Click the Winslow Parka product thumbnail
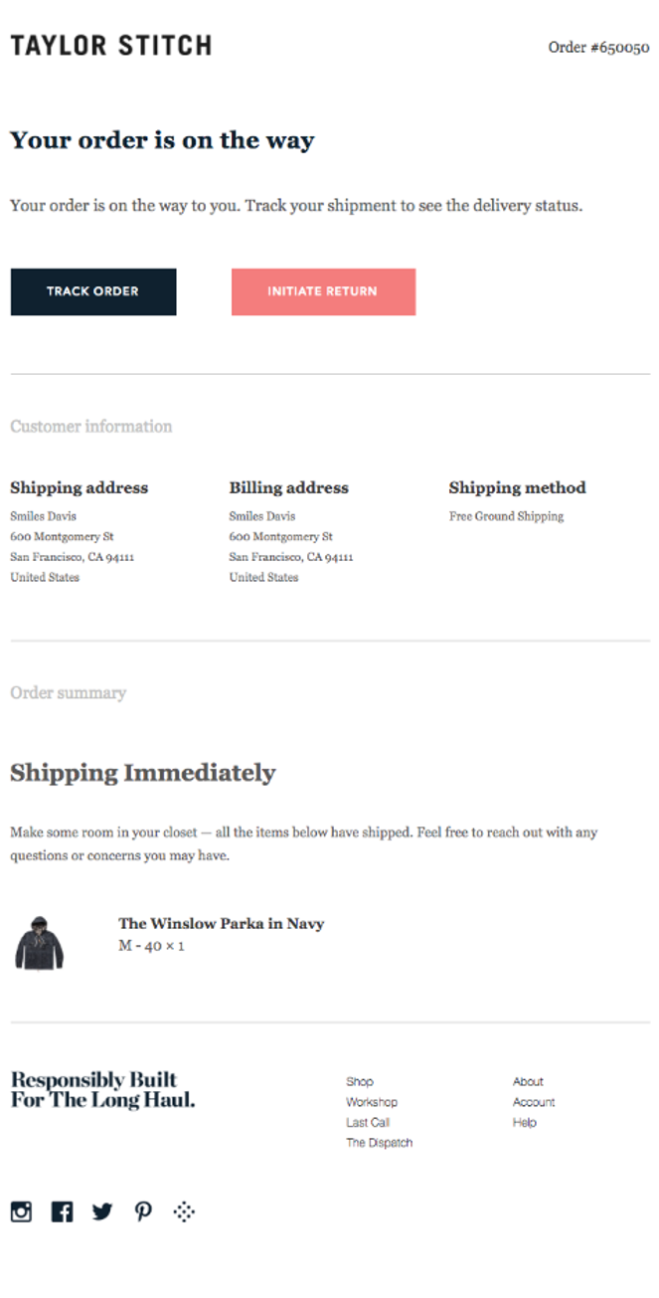This screenshot has width=659, height=1298. (40, 943)
